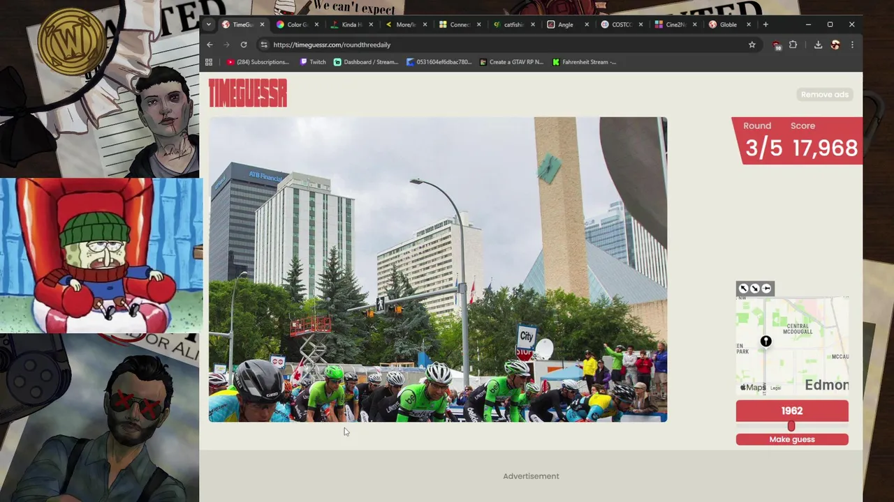894x502 pixels.
Task: View site information icon in address bar
Action: (x=263, y=45)
